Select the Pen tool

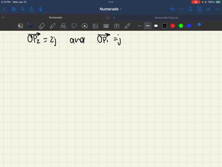tap(31, 26)
